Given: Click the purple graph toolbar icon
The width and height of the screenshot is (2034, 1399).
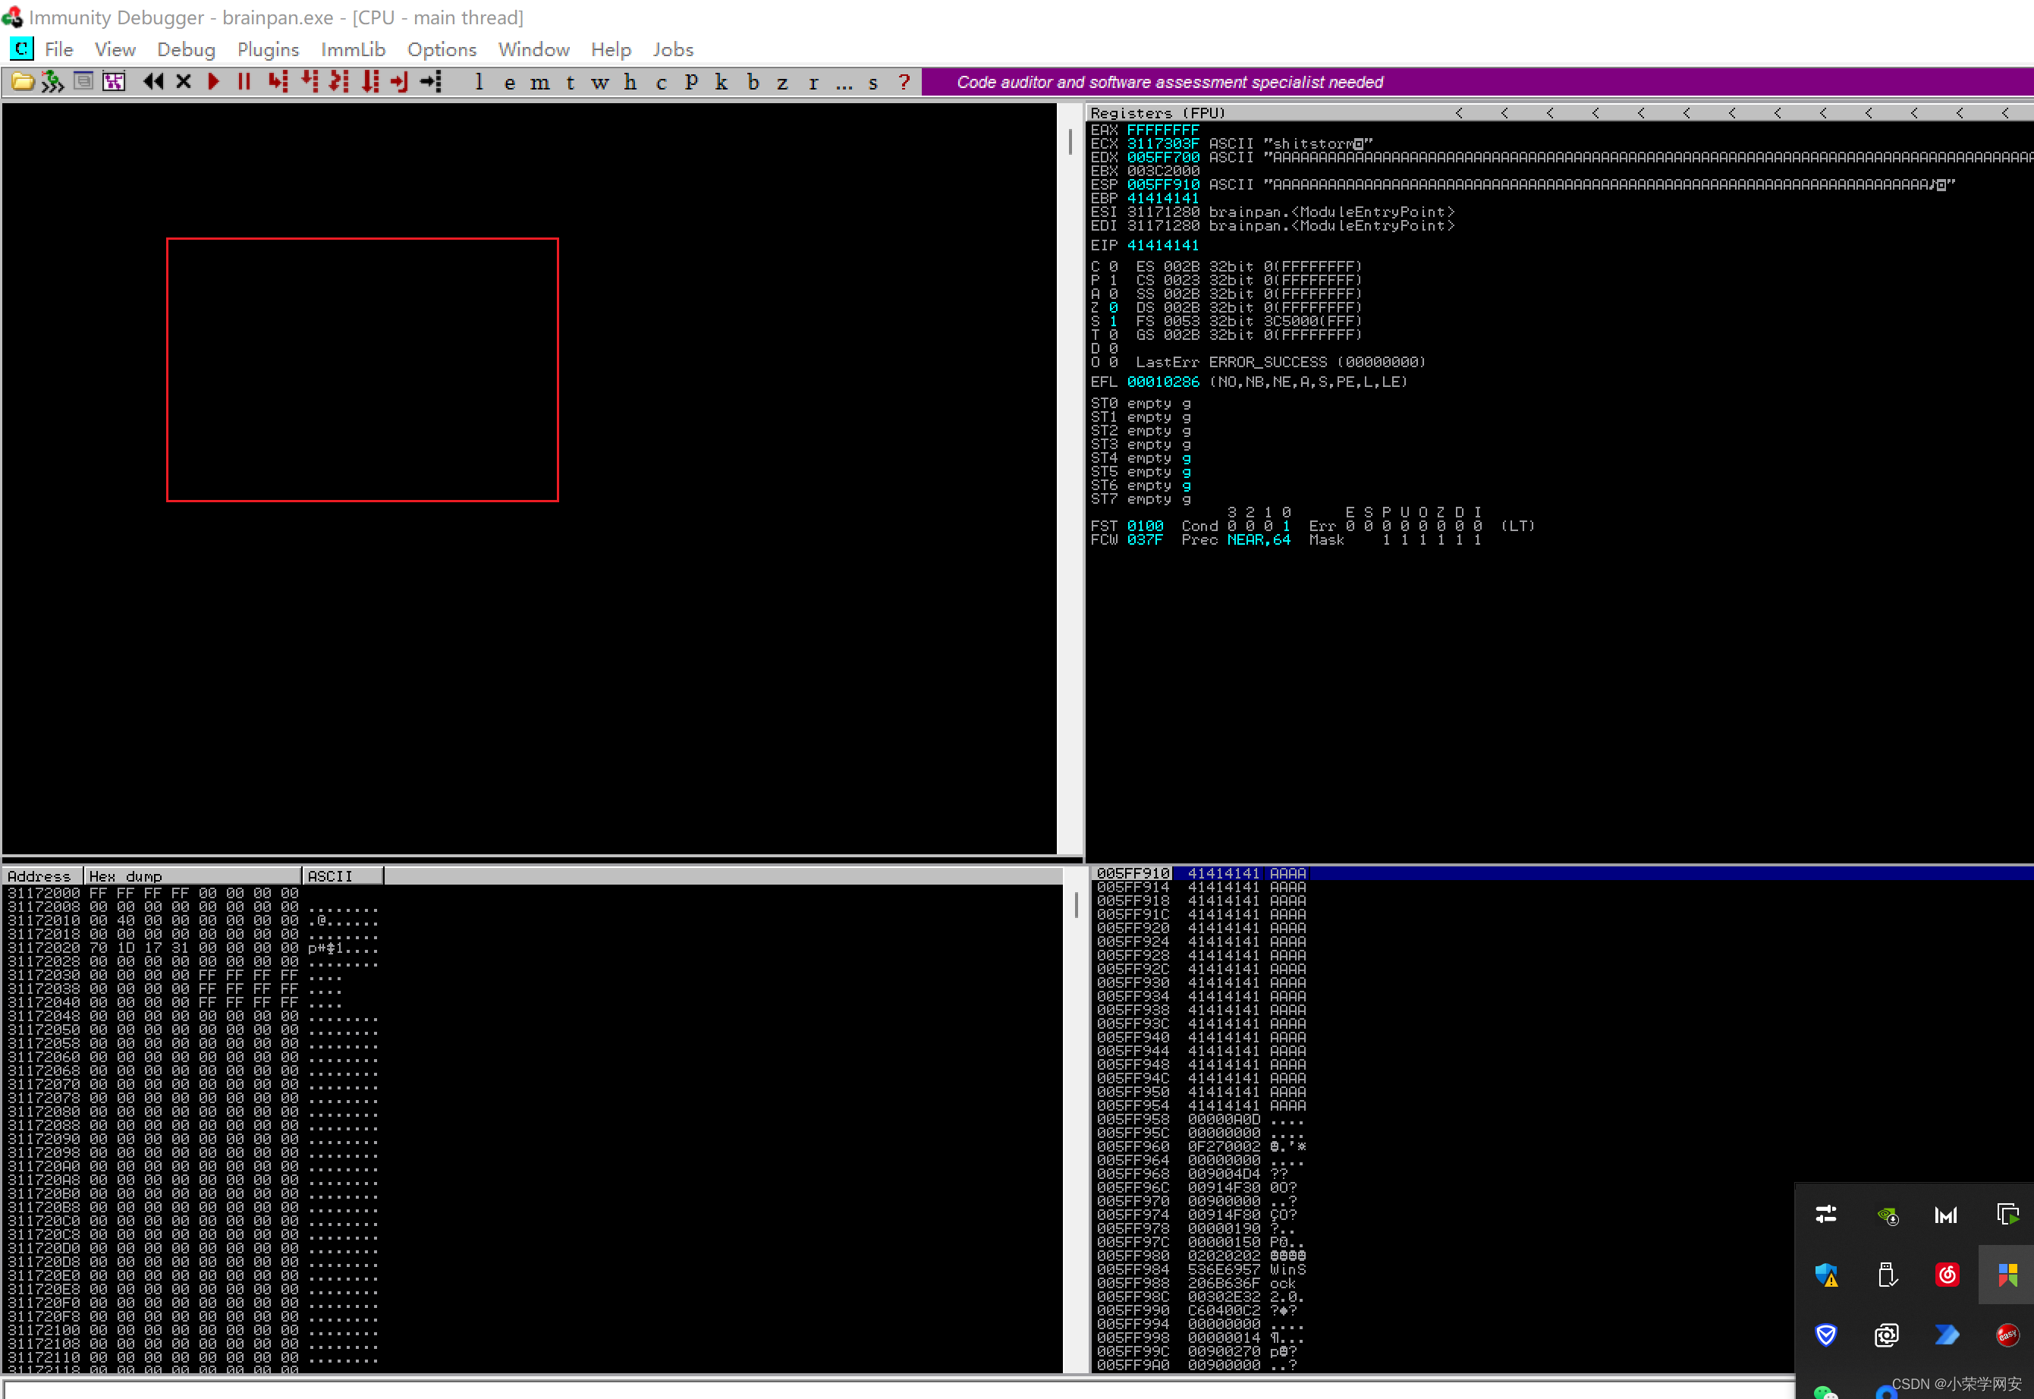Looking at the screenshot, I should pyautogui.click(x=114, y=81).
